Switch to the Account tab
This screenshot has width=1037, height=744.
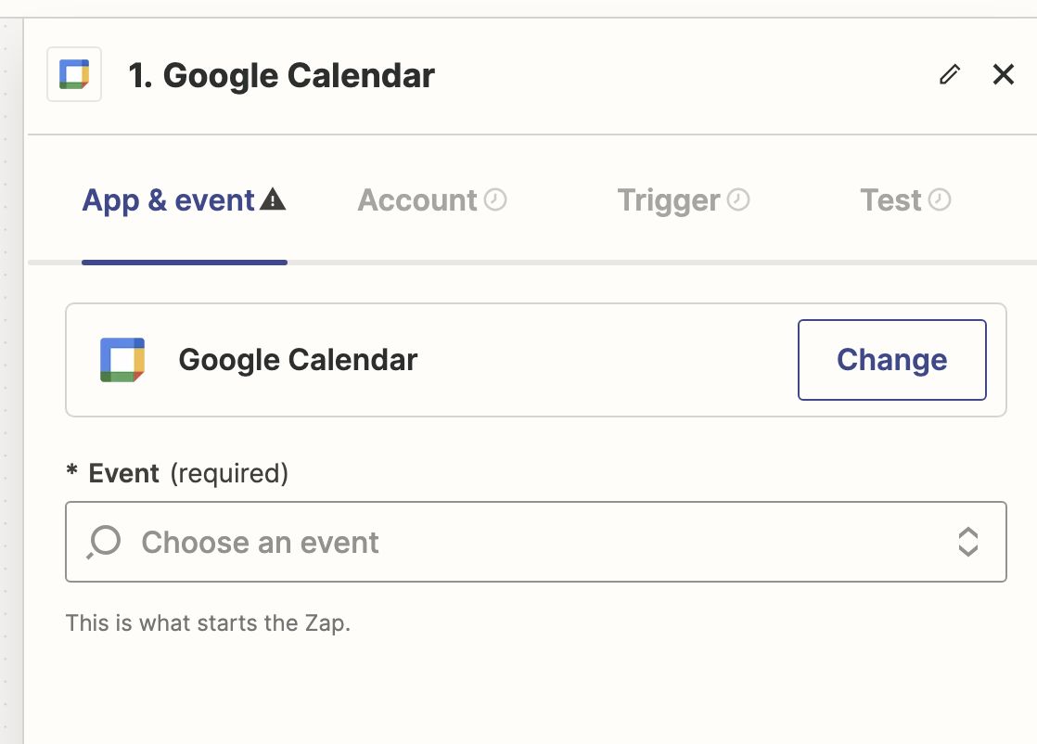coord(418,199)
